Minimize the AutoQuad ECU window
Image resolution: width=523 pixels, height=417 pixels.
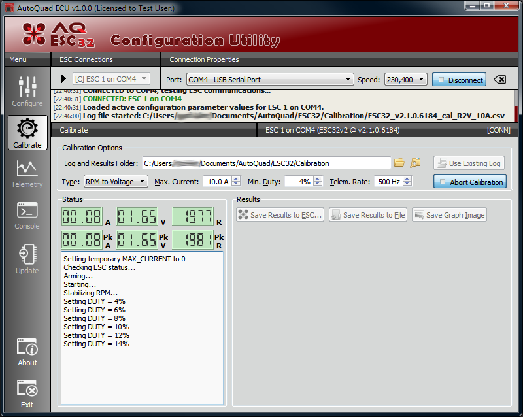tap(473, 5)
